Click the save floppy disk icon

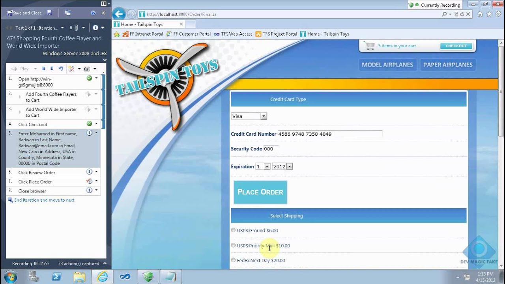[49, 13]
